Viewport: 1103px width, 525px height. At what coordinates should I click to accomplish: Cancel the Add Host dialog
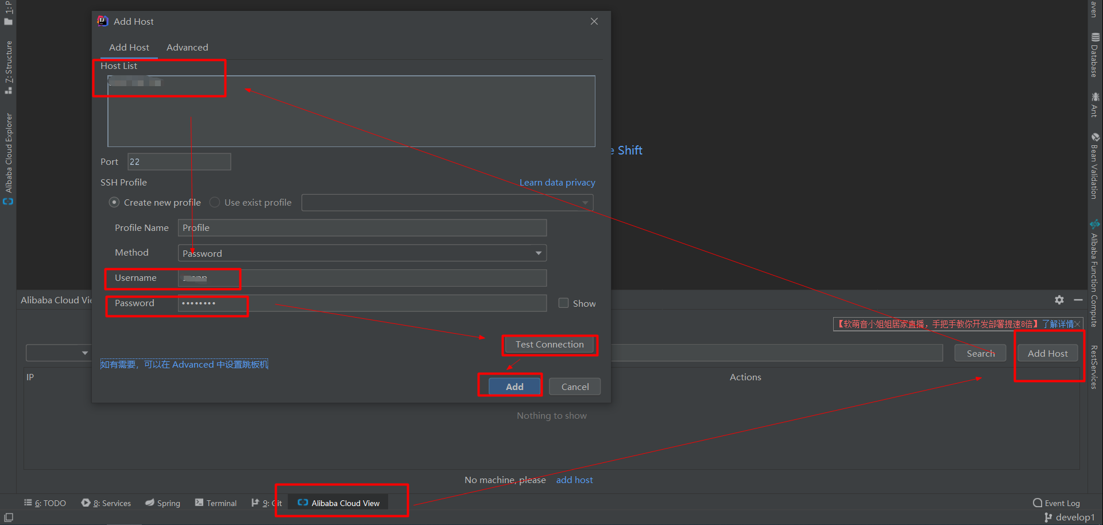click(x=575, y=387)
